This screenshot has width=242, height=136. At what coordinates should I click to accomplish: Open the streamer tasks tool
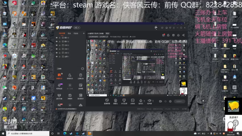[80, 76]
